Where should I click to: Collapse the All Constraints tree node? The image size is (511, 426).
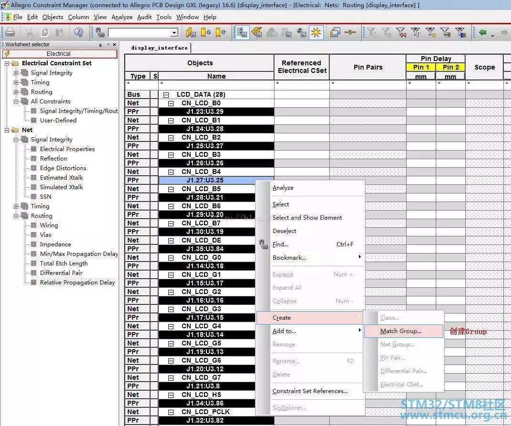(16, 101)
